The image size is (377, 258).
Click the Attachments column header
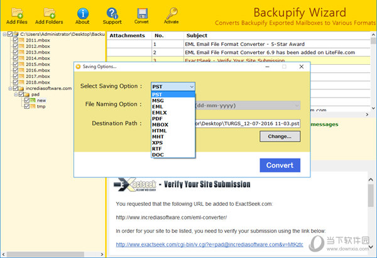(x=129, y=36)
